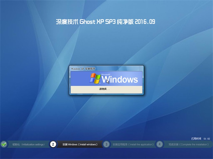Image resolution: width=213 pixels, height=159 pixels.
Task: Click the step 4 number circle
Action: coord(160,144)
